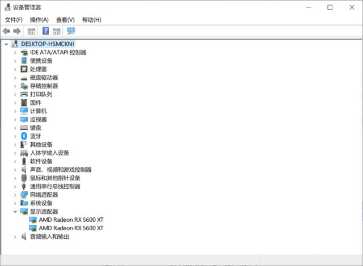Click the show/hide console tree toolbar icon
363x266 pixels.
click(31, 31)
